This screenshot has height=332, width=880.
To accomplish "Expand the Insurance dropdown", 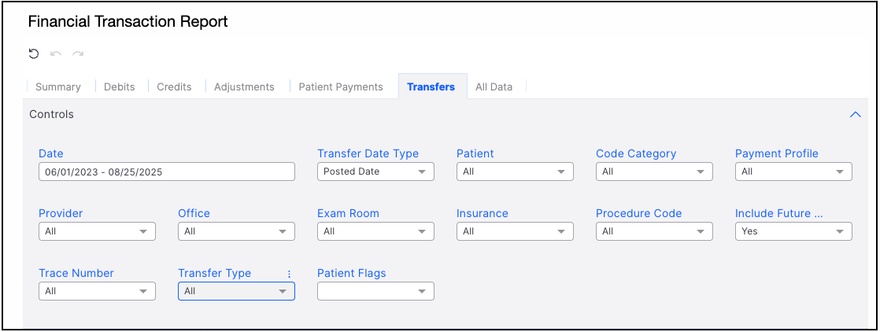I will tap(515, 231).
